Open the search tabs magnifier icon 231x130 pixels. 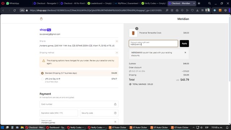tap(209, 3)
